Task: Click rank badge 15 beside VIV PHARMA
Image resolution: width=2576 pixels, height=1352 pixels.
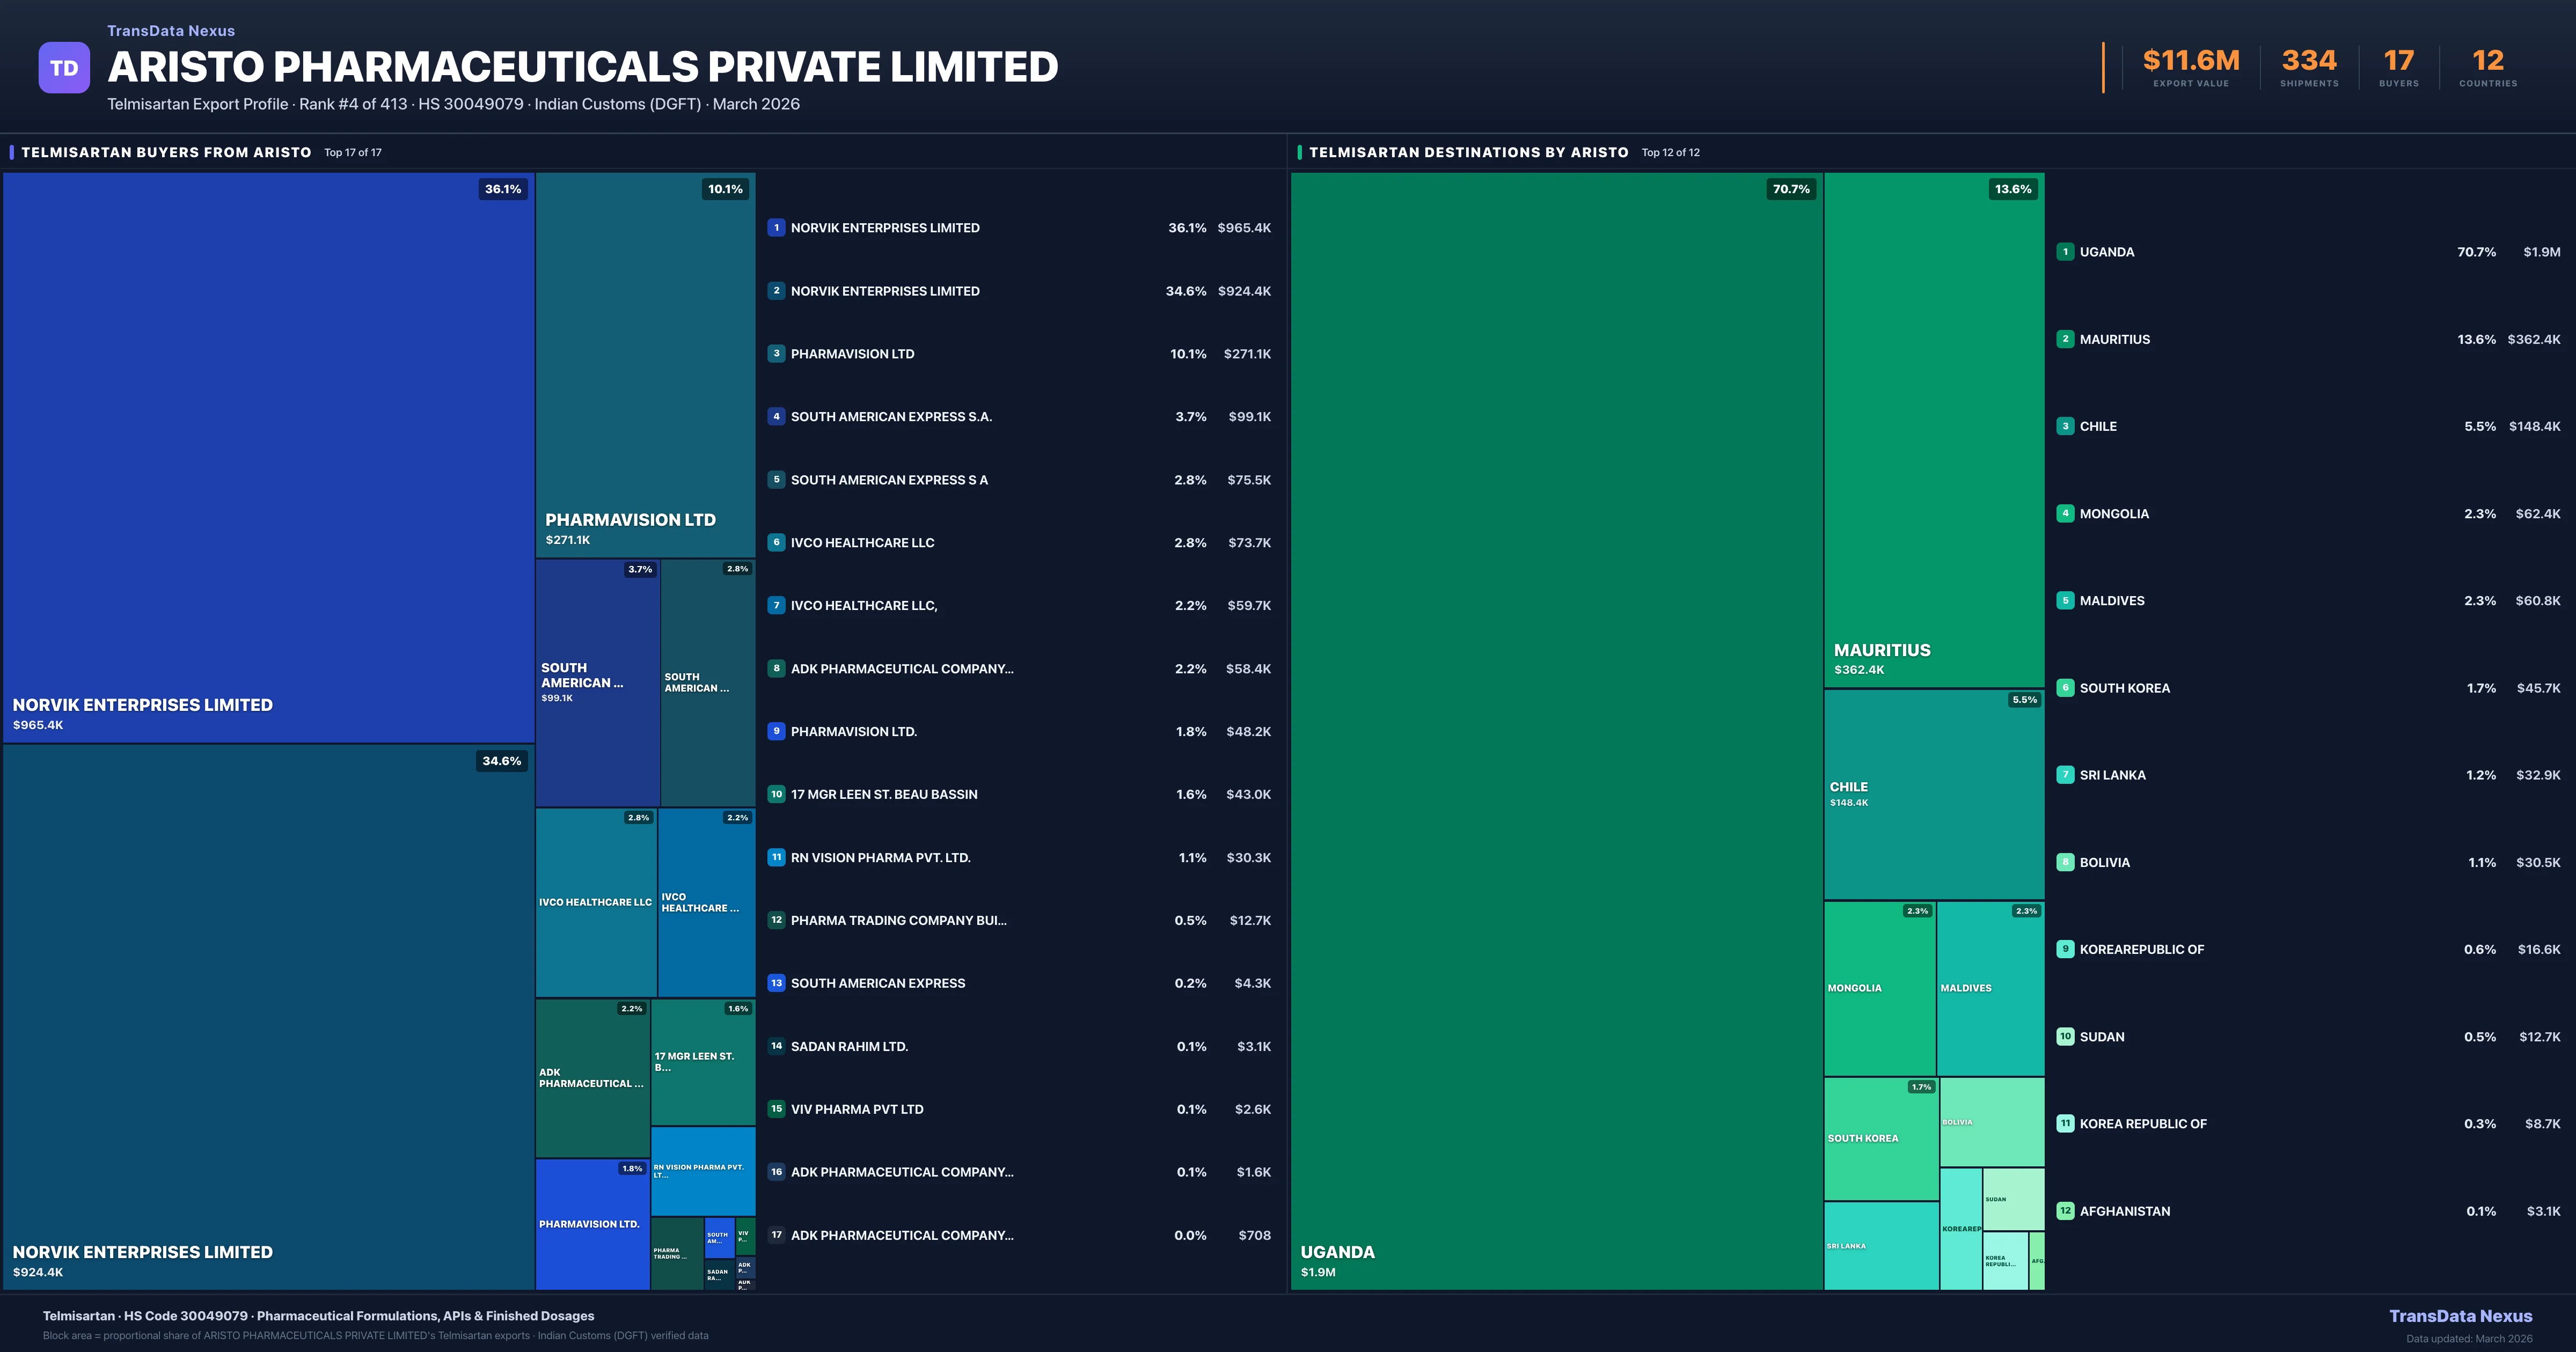Action: (x=776, y=1109)
